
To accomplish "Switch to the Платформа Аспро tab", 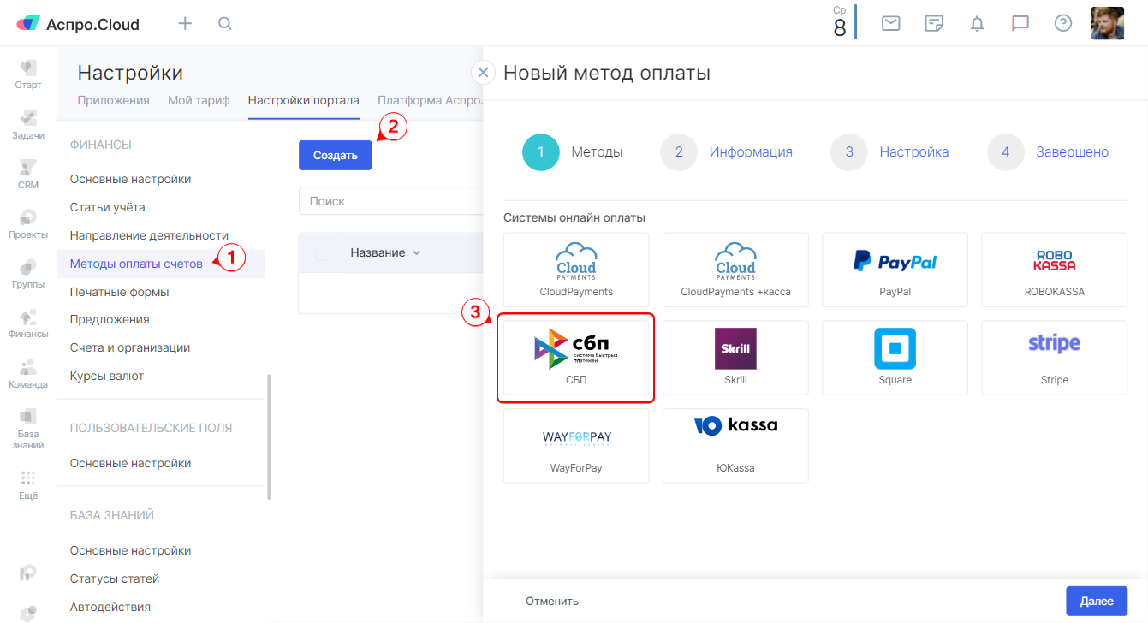I will (x=431, y=100).
